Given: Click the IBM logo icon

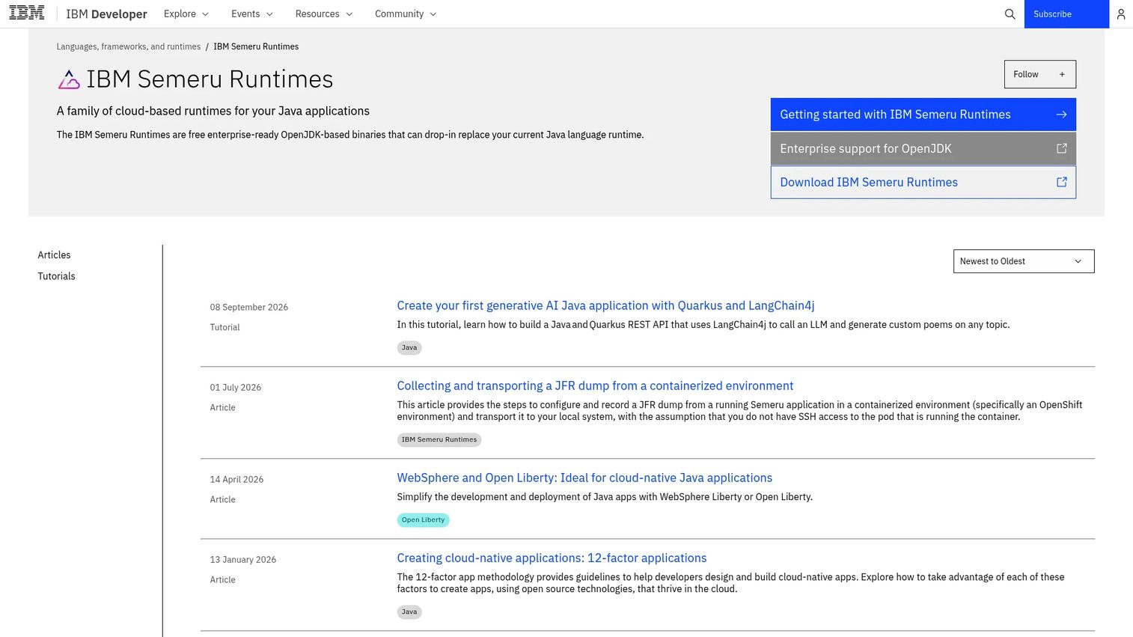Looking at the screenshot, I should pyautogui.click(x=27, y=13).
